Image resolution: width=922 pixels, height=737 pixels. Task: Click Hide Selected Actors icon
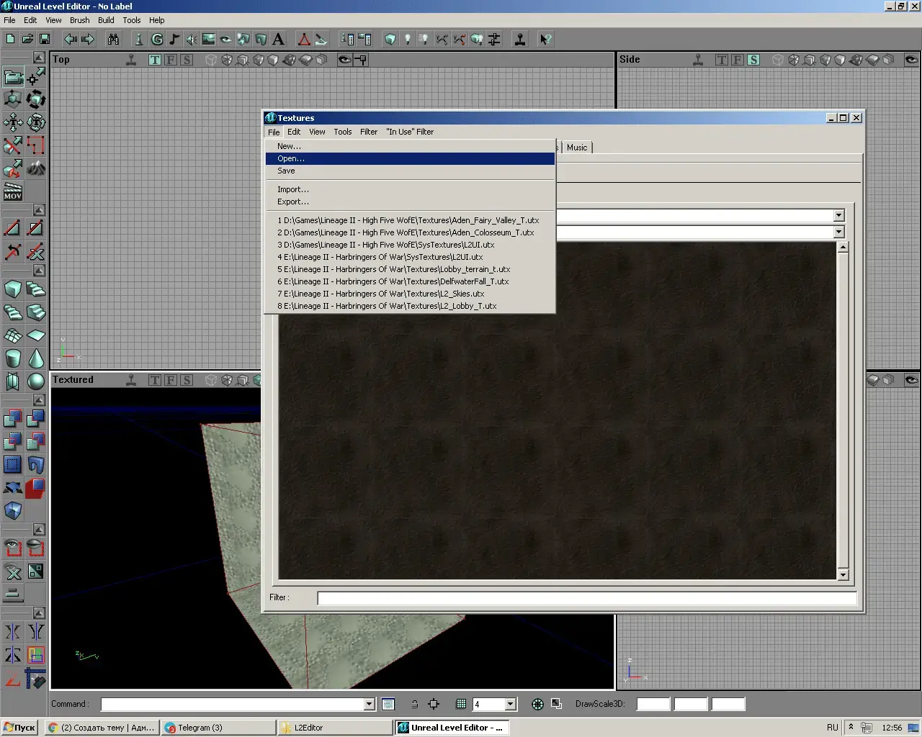36,548
